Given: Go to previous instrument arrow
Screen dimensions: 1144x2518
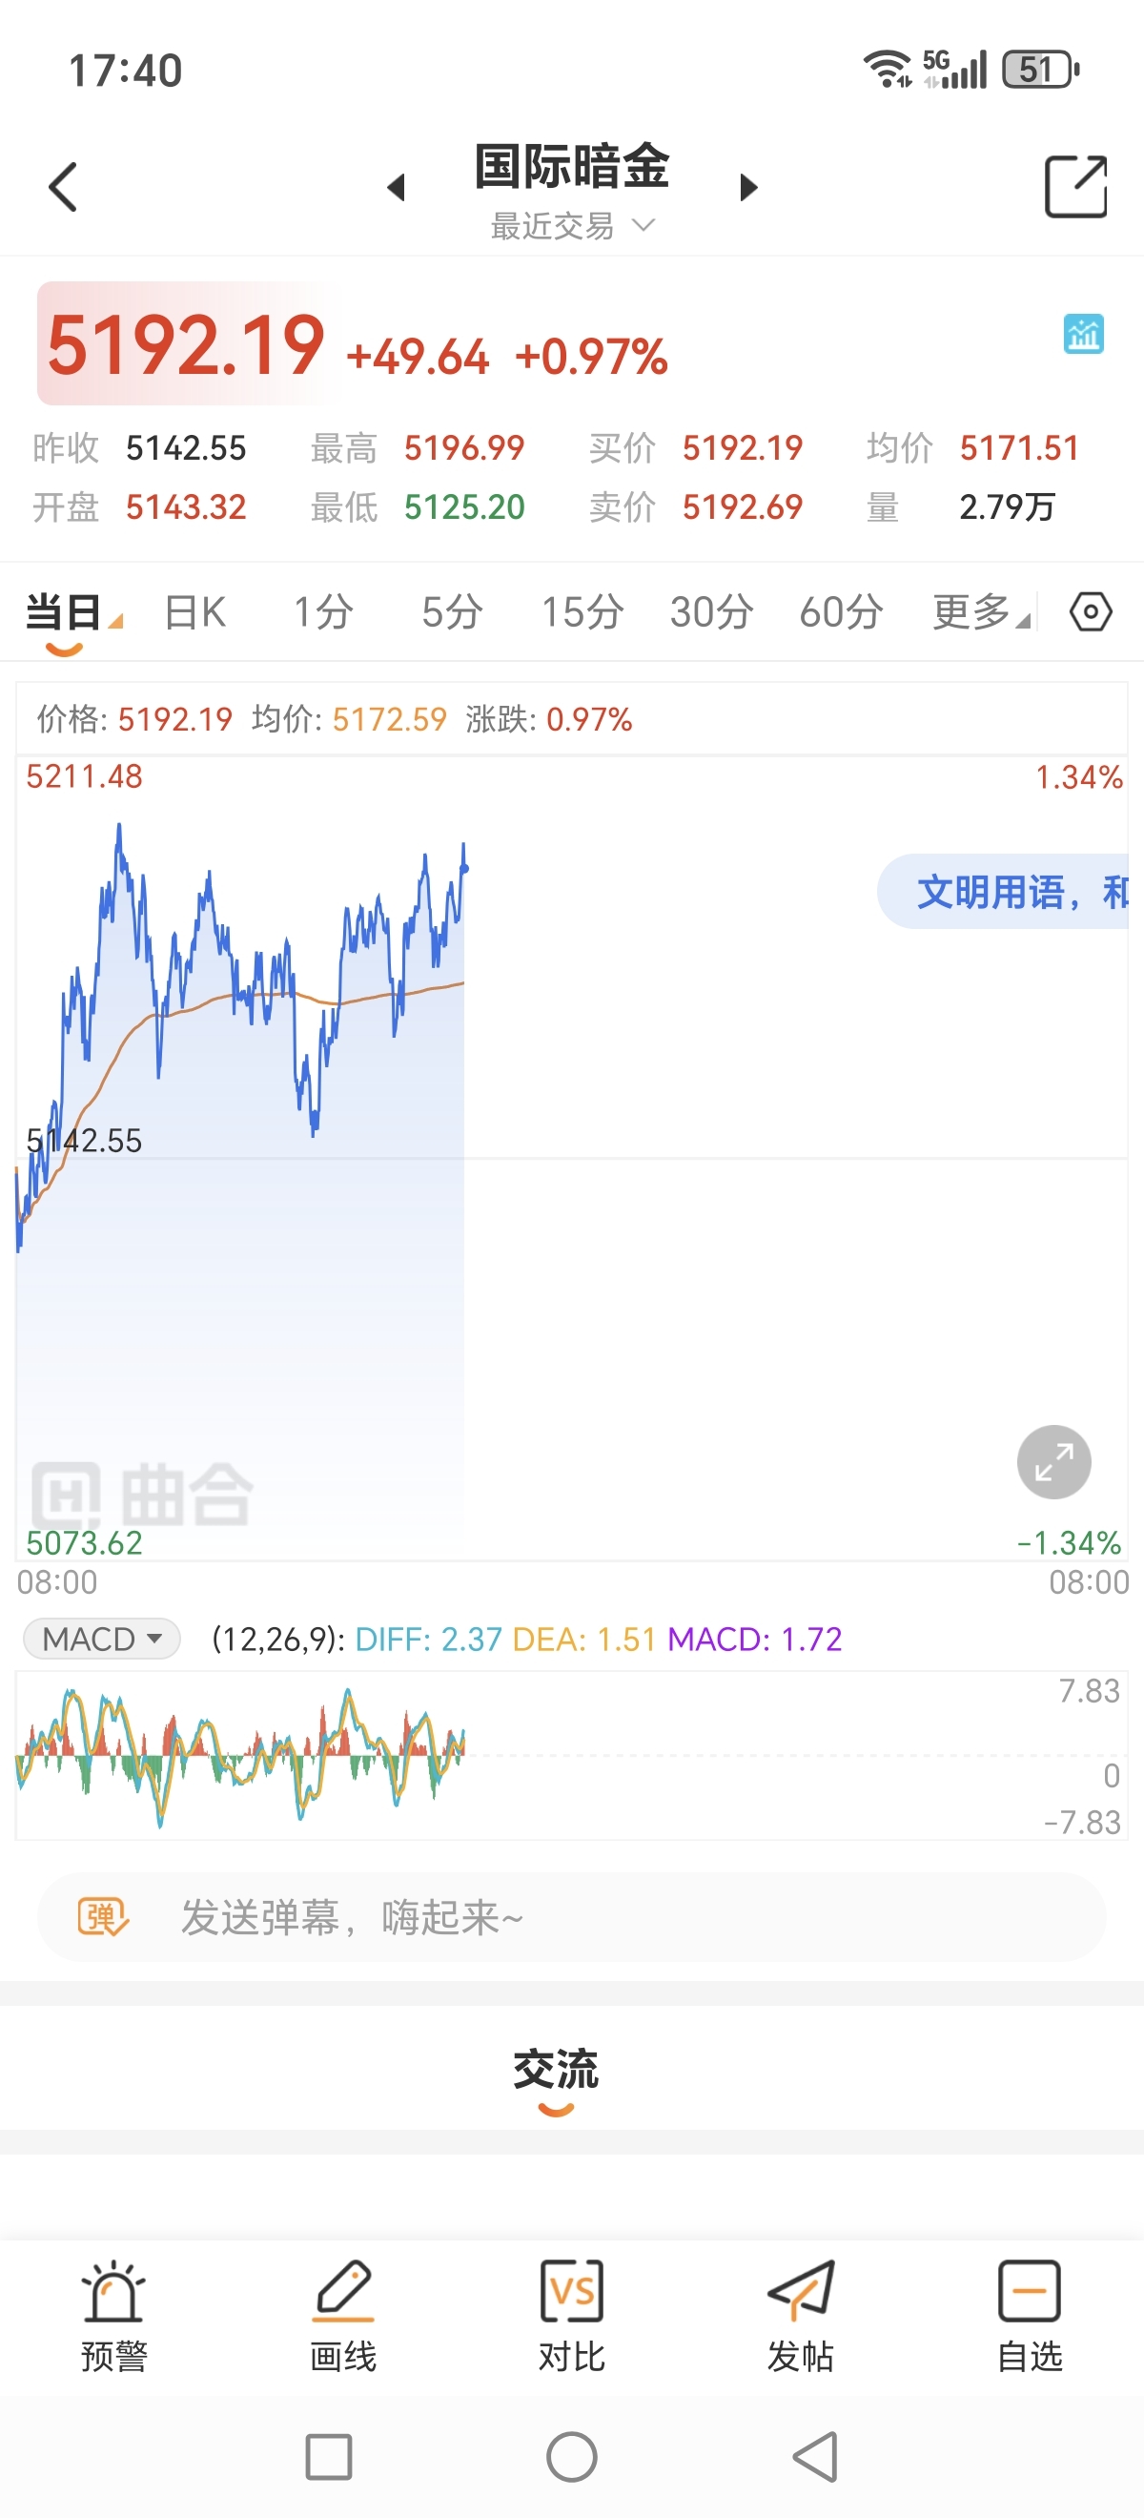Looking at the screenshot, I should click(x=396, y=187).
